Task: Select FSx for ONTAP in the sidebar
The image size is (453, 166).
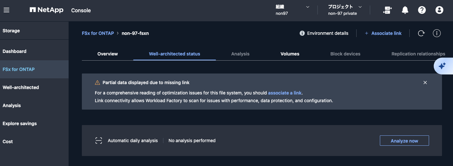Action: coord(34,69)
